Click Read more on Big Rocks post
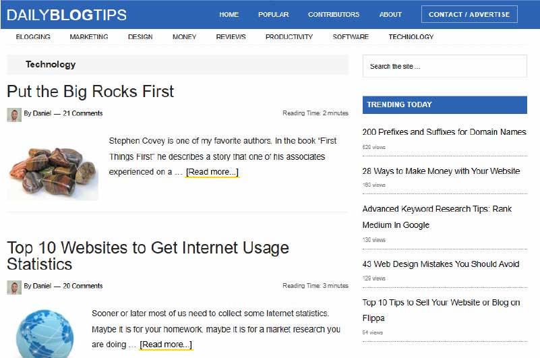Viewport: 540px width, 358px height. tap(212, 172)
